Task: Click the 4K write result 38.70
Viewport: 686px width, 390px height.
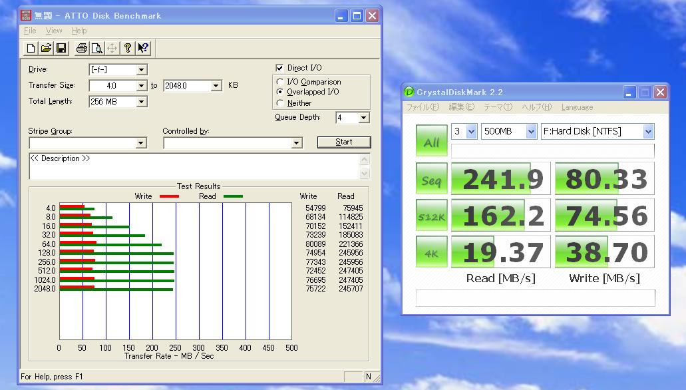Action: click(x=605, y=252)
